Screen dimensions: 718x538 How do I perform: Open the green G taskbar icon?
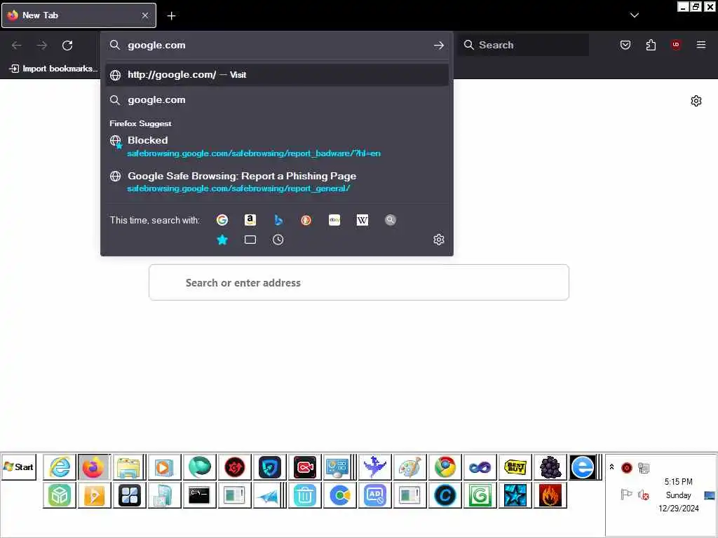pos(480,495)
